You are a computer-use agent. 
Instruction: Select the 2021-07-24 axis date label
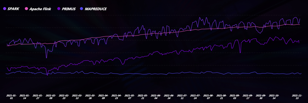[x=195, y=97]
